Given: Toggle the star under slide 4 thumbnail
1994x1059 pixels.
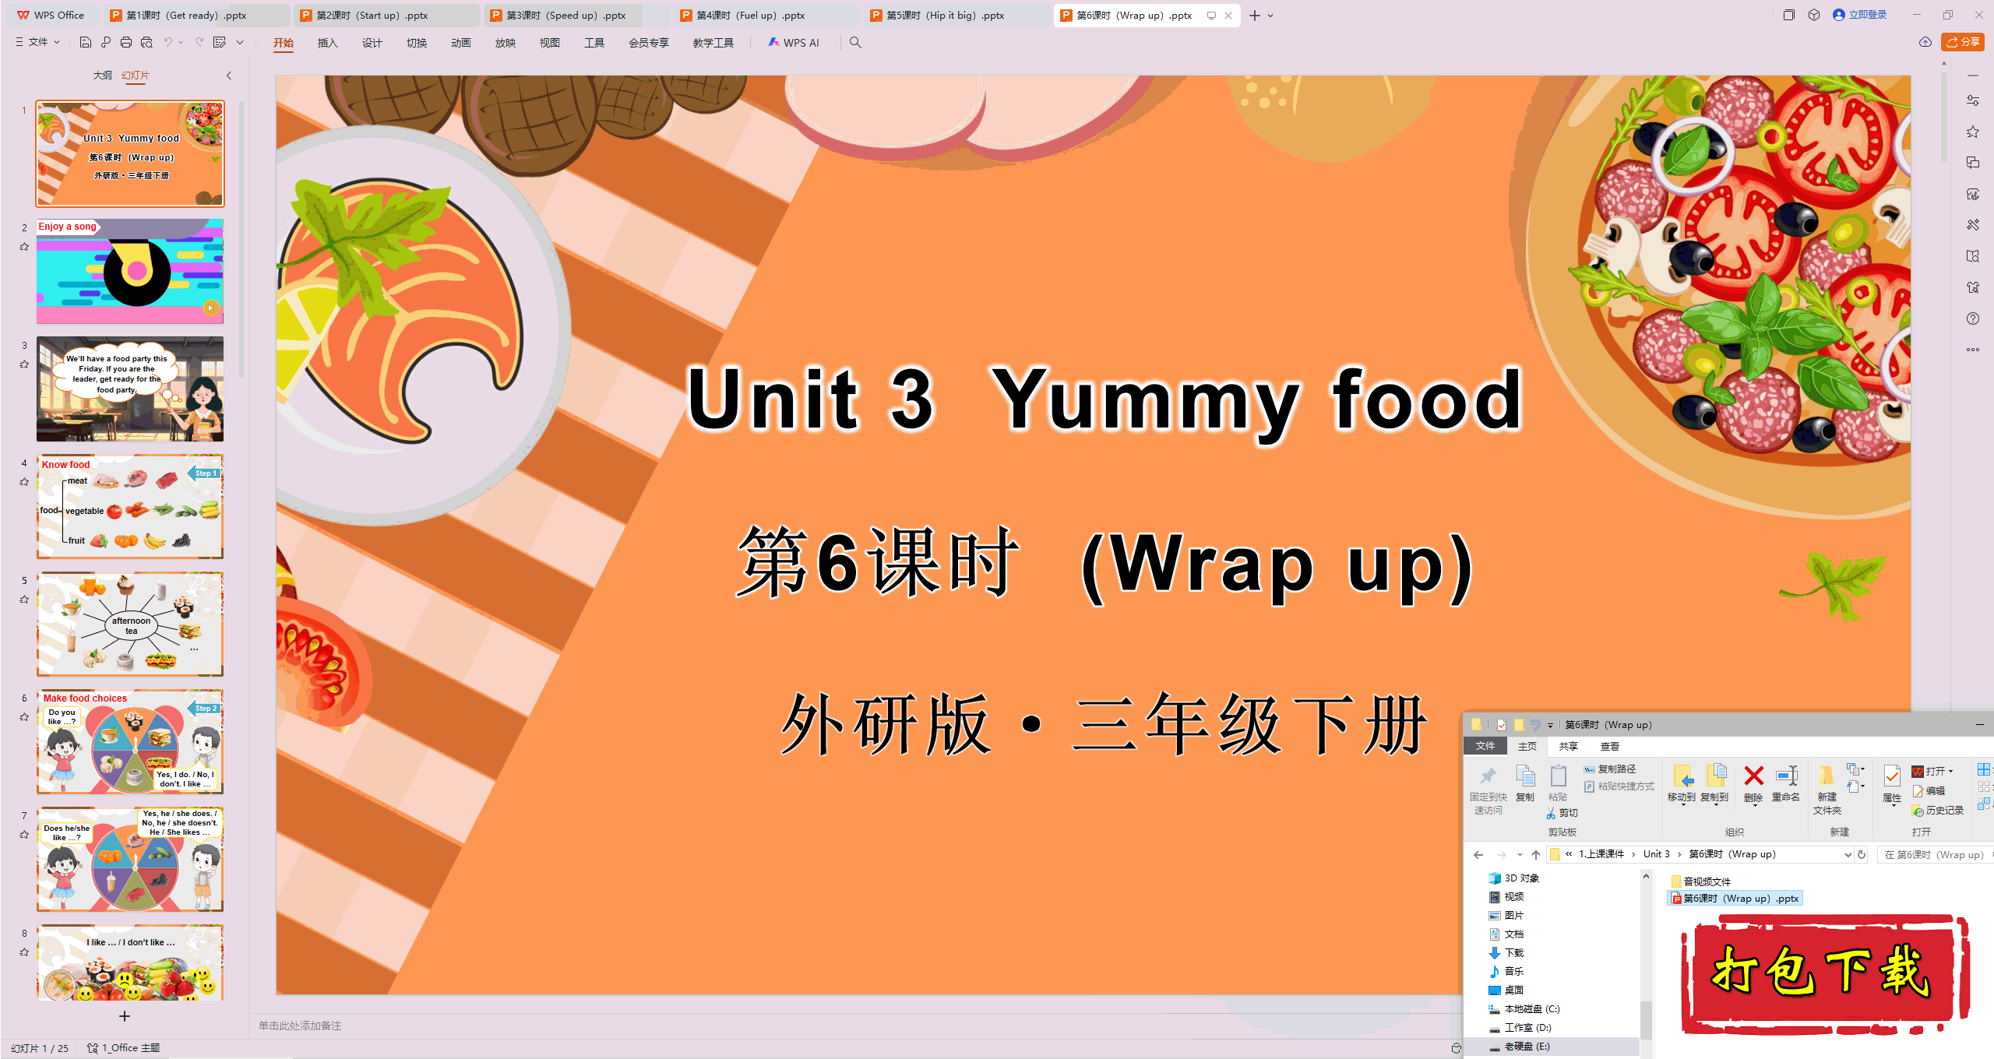Looking at the screenshot, I should tap(24, 482).
